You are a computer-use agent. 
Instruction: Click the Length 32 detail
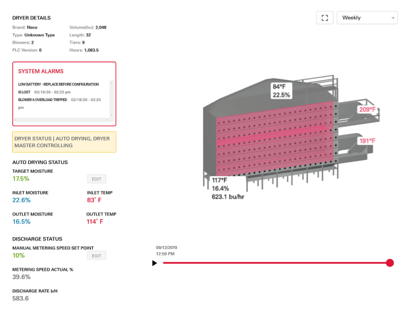(80, 35)
